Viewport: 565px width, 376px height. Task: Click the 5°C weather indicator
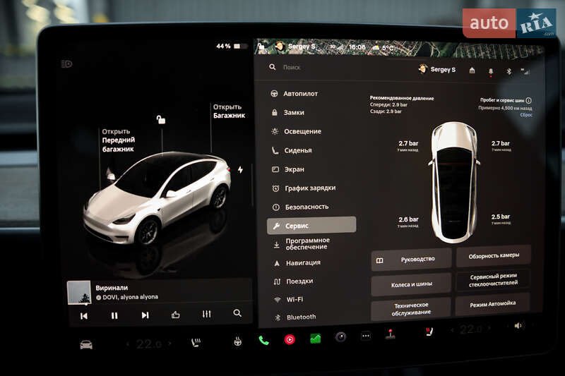[383, 47]
